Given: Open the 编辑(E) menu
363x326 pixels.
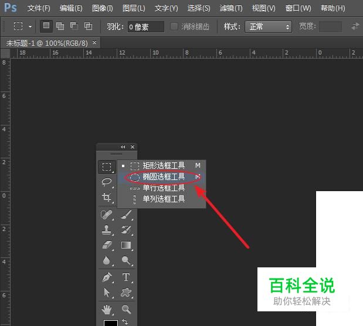Looking at the screenshot, I should coord(71,8).
